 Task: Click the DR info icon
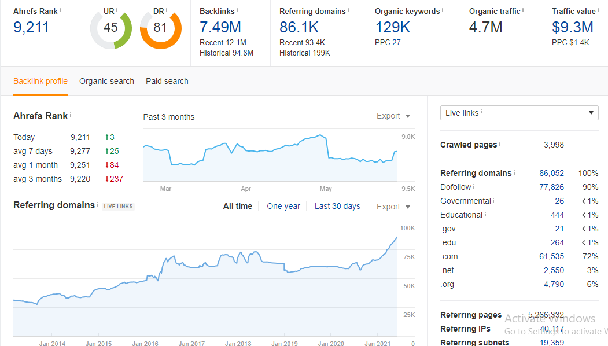tap(167, 10)
